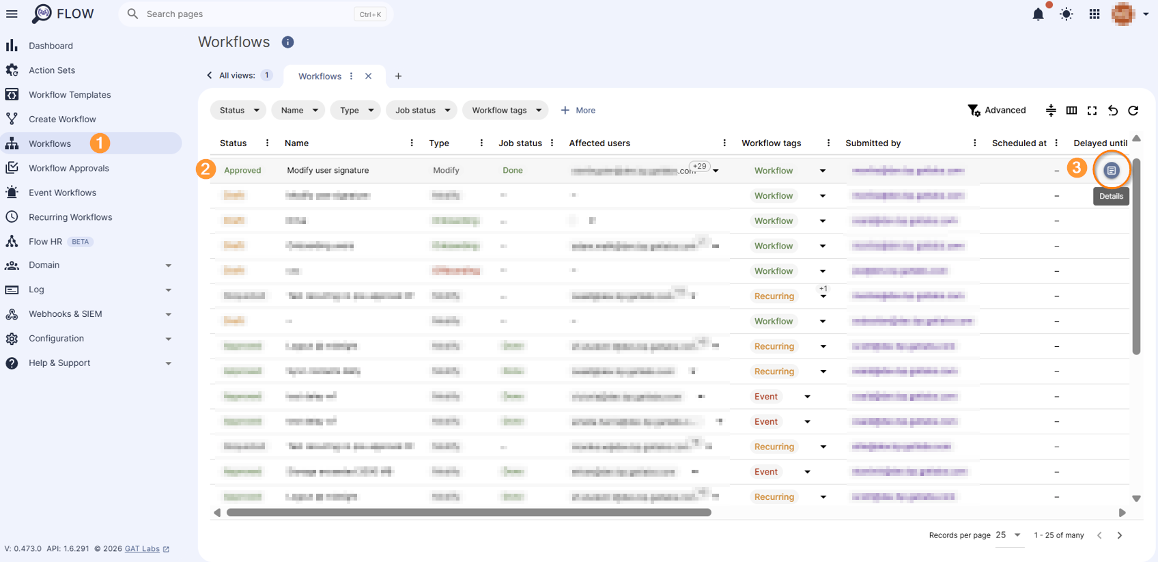Open the Name column options menu

pos(412,143)
